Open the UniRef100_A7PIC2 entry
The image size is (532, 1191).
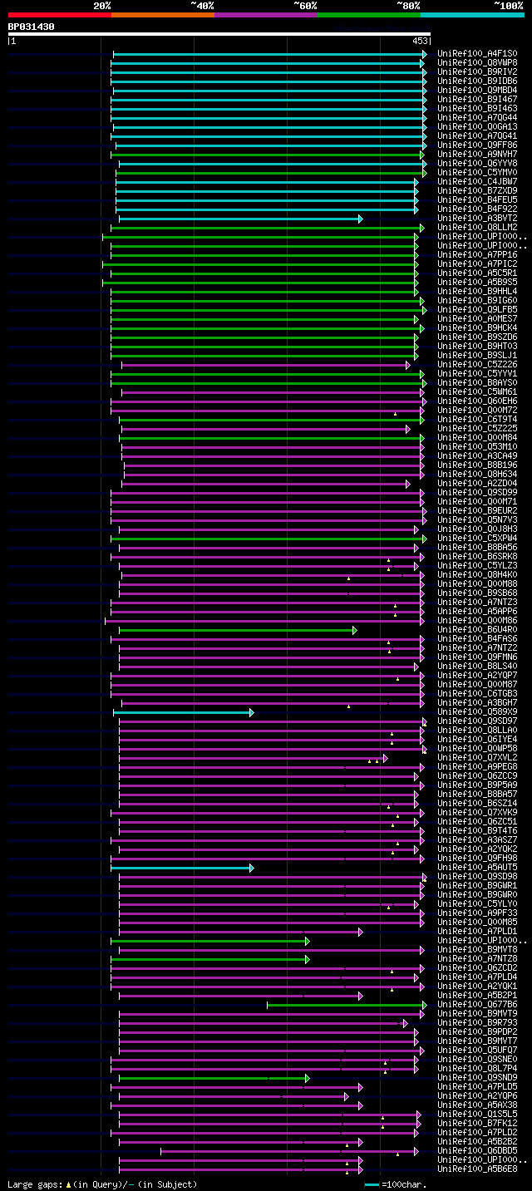(x=477, y=263)
